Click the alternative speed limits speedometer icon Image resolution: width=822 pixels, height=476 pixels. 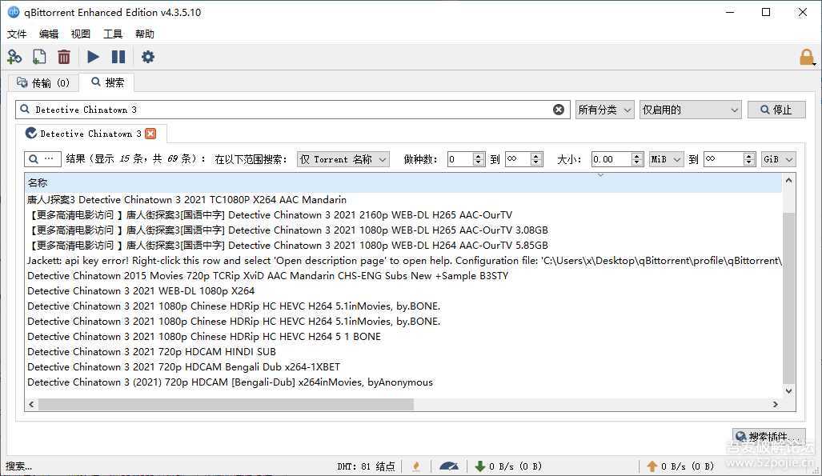pyautogui.click(x=449, y=466)
